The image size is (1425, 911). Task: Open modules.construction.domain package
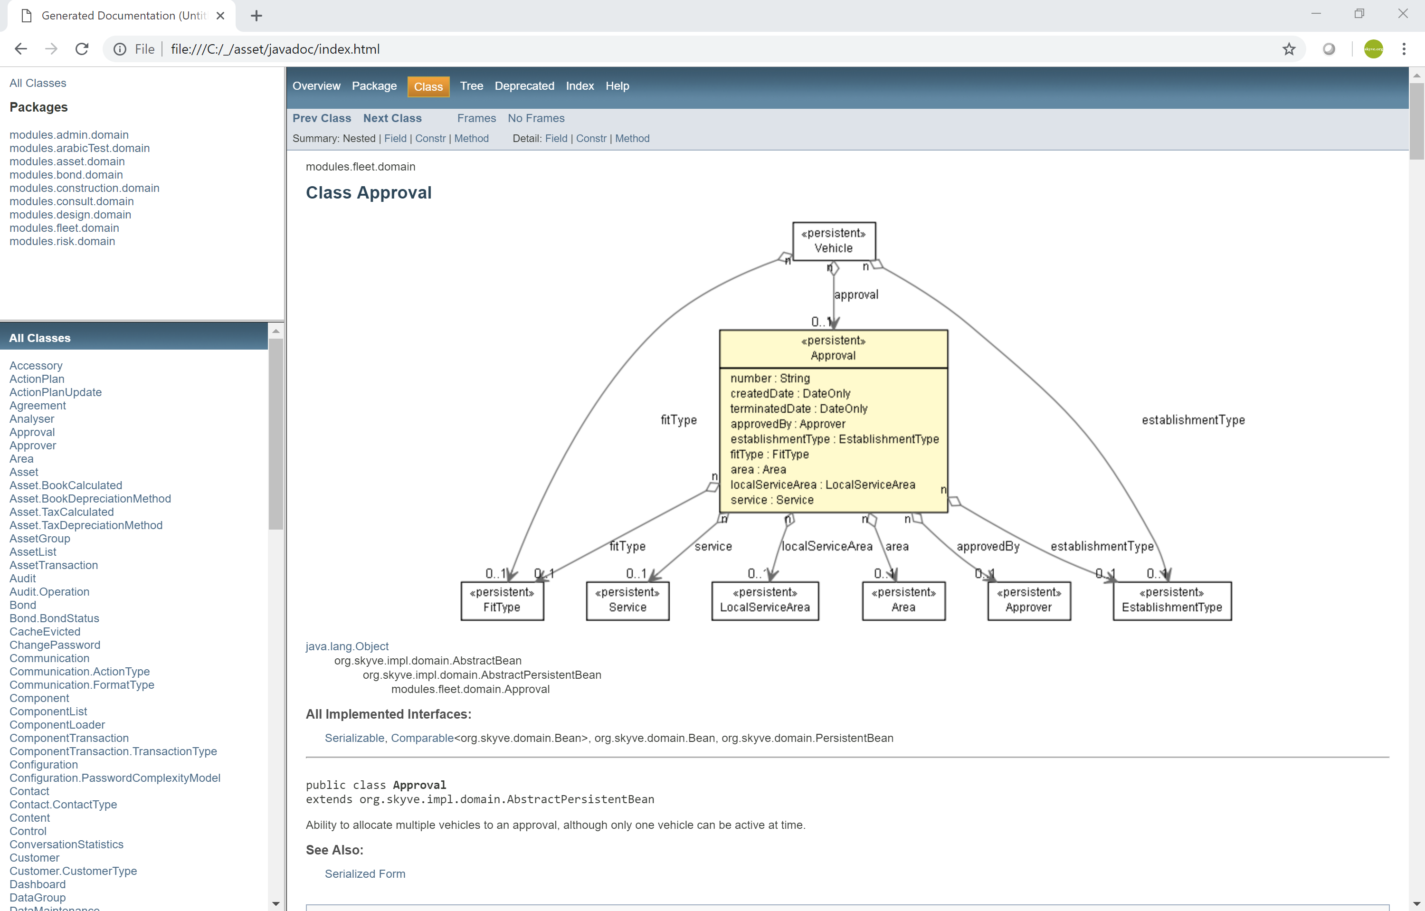[x=85, y=188]
